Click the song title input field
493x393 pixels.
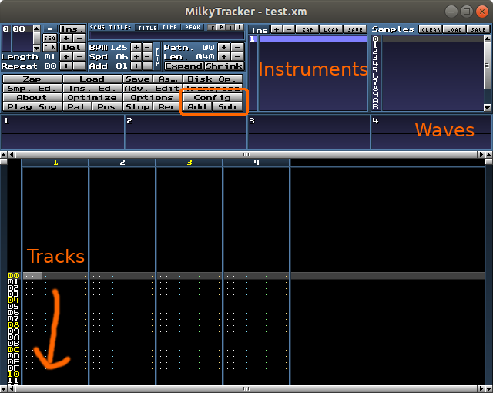pos(166,35)
